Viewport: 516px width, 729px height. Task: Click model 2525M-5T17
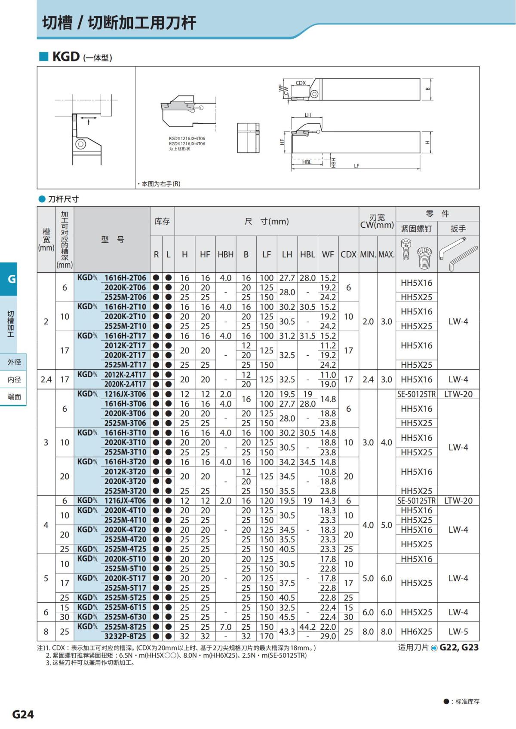coord(125,588)
